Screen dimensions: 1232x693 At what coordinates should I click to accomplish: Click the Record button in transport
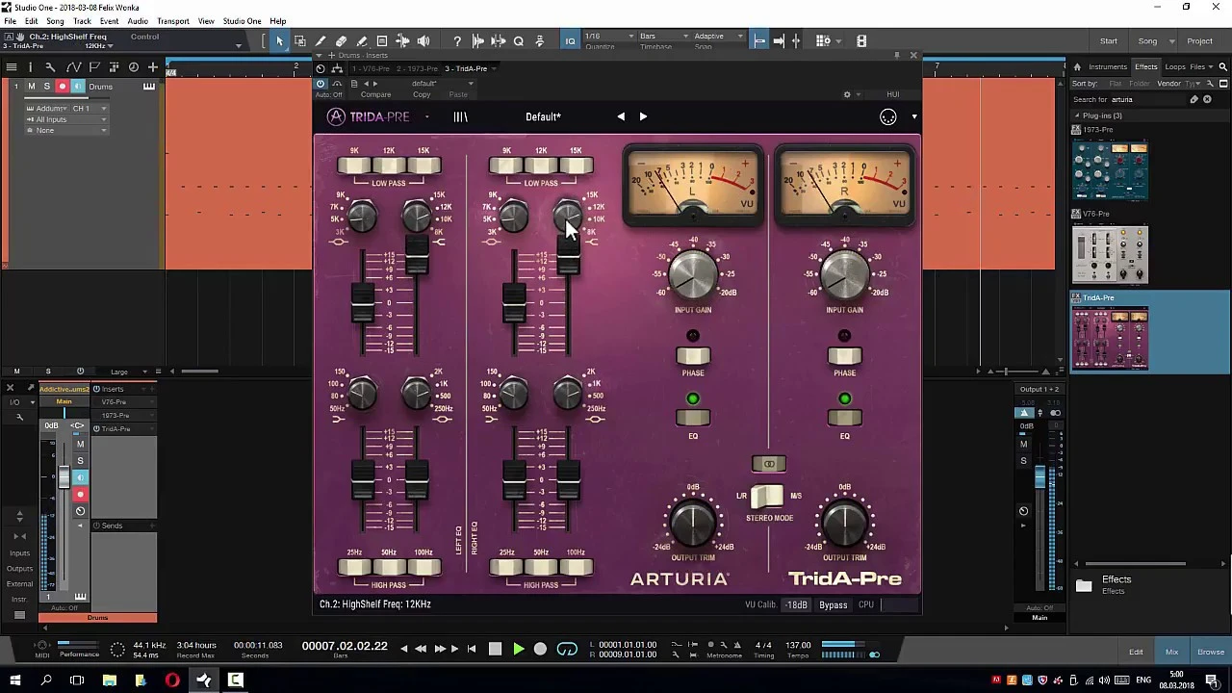coord(540,650)
